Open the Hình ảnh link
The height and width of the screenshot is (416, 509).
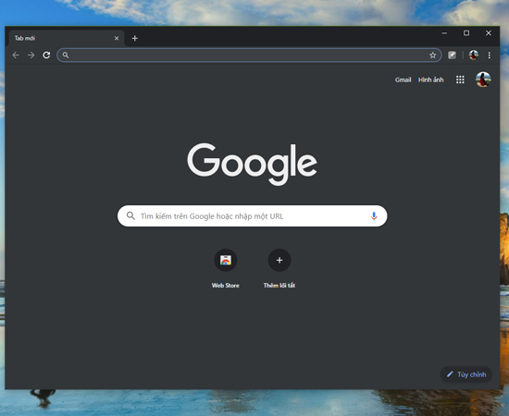point(430,80)
